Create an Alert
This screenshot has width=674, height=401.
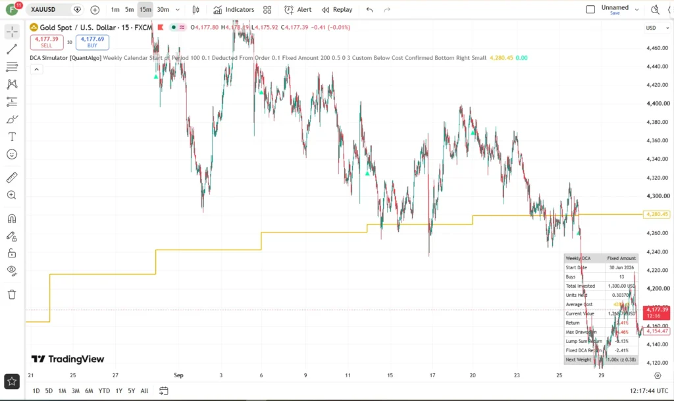[x=298, y=9]
